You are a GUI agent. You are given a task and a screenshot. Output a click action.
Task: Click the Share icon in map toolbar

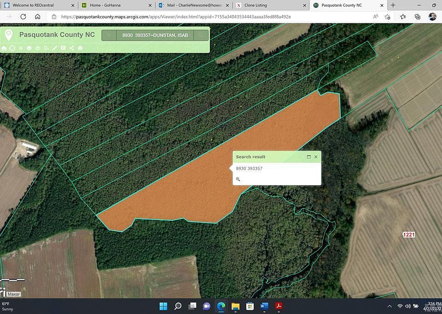pos(71,48)
